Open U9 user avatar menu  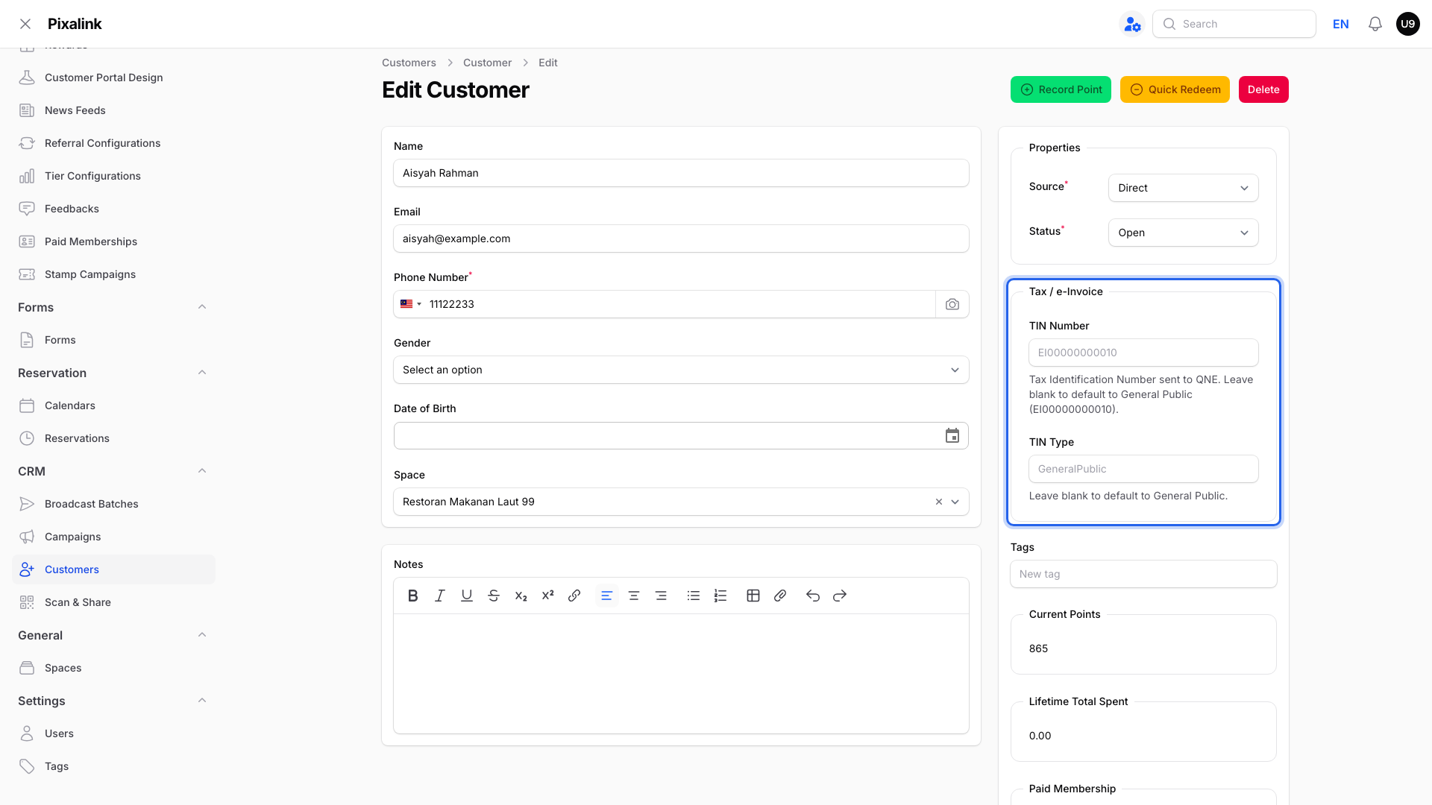point(1408,24)
